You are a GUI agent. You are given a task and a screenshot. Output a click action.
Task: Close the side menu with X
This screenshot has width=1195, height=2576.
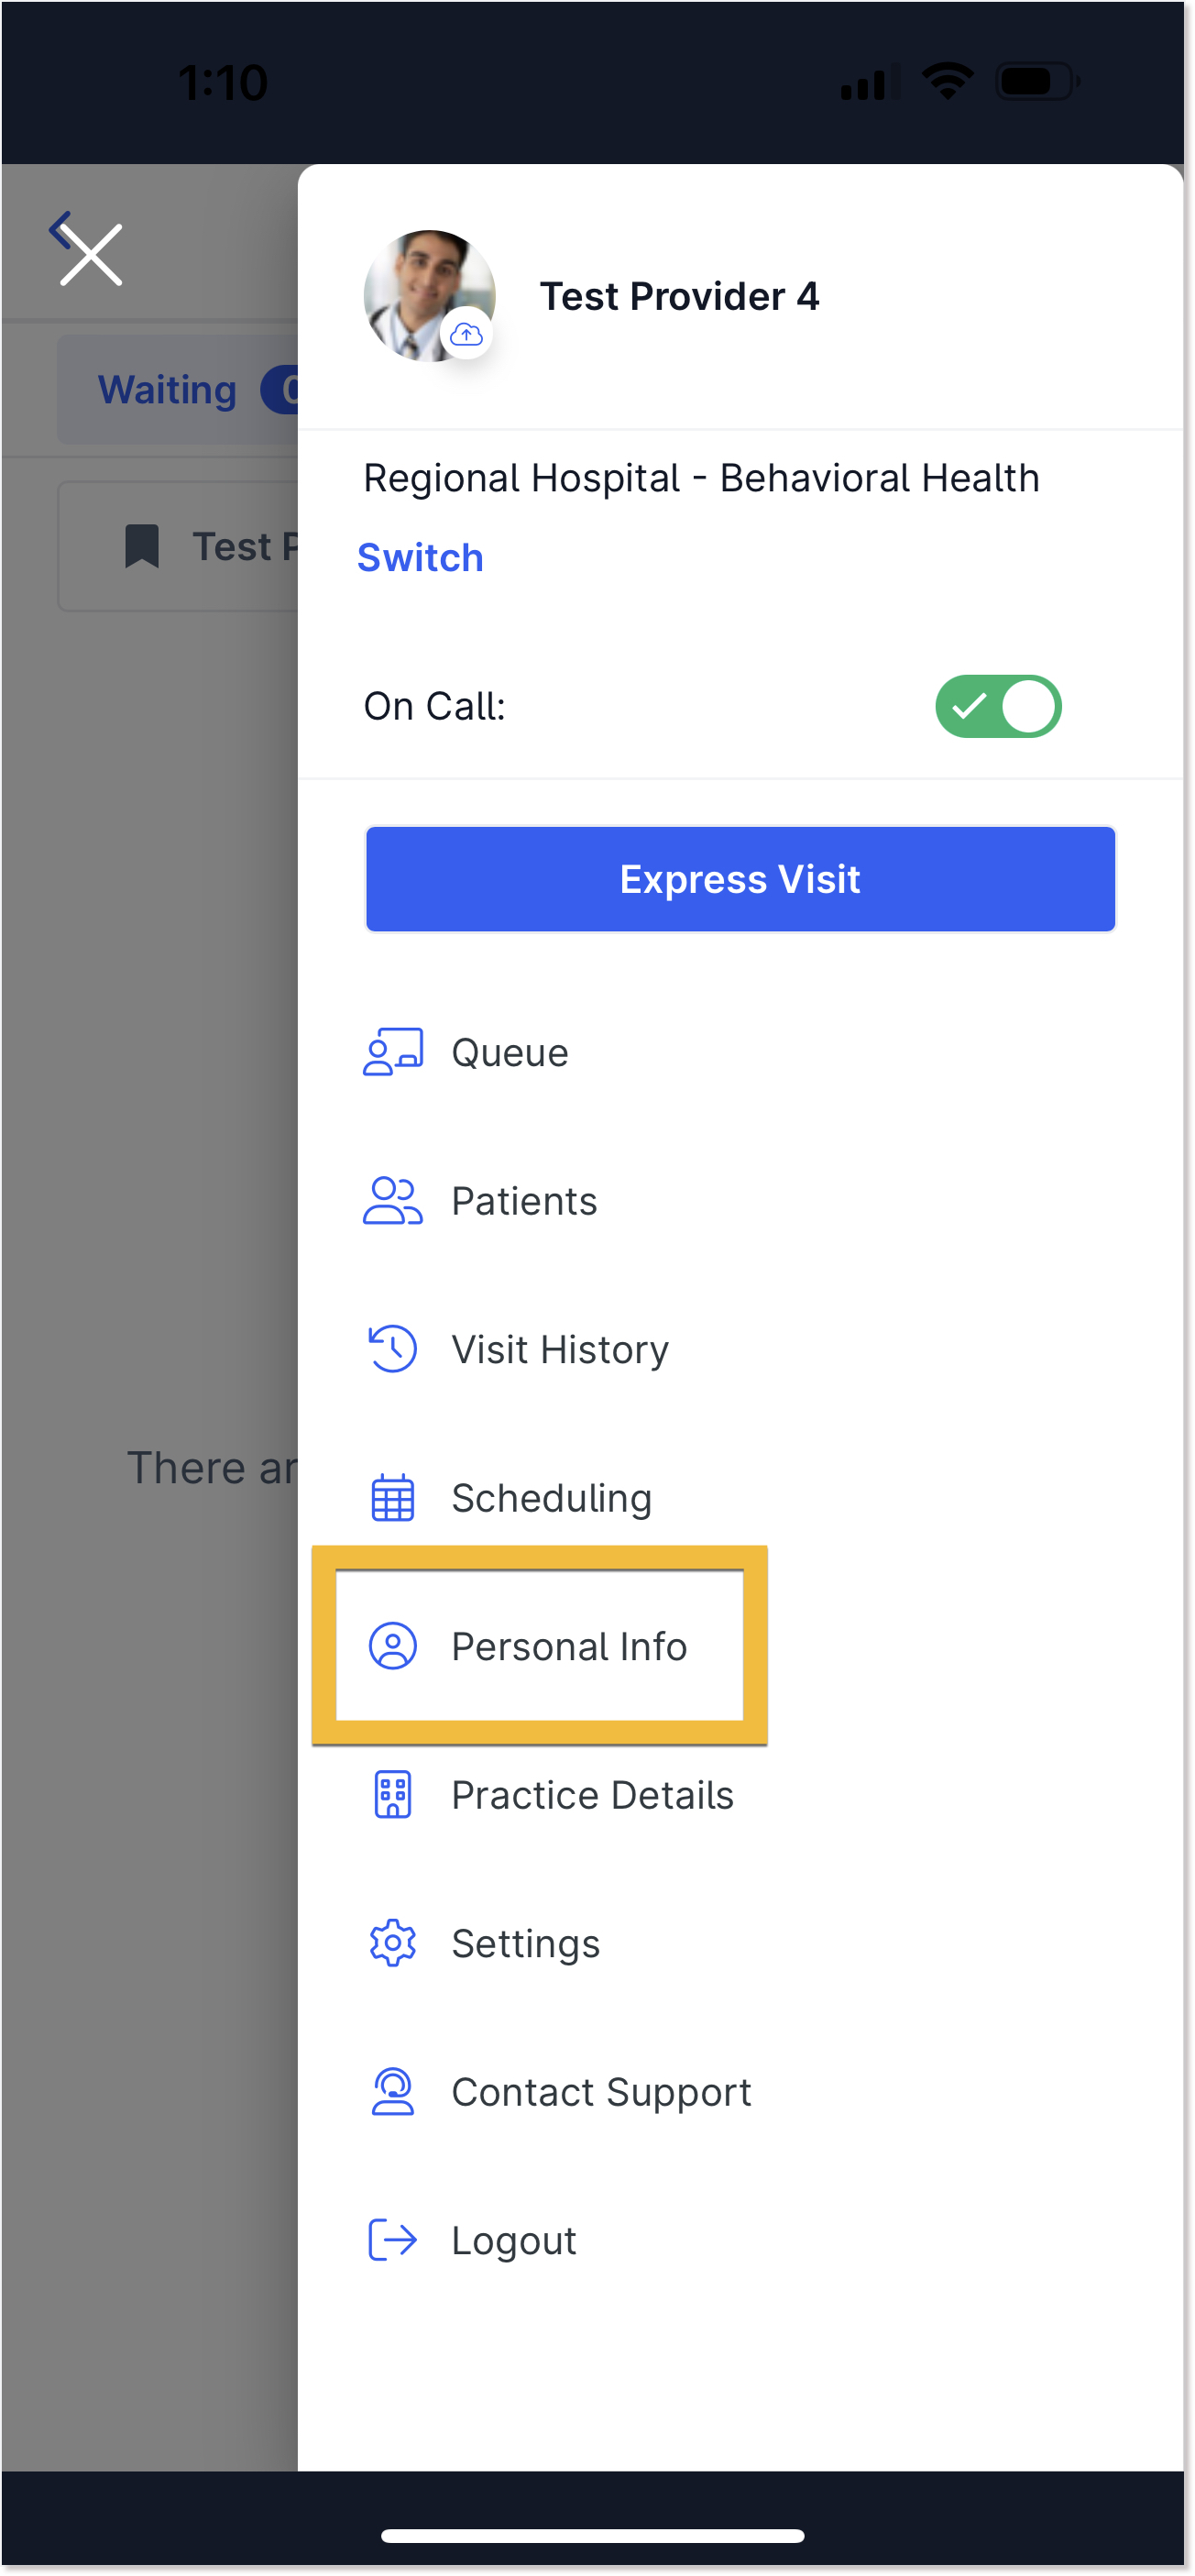(91, 255)
